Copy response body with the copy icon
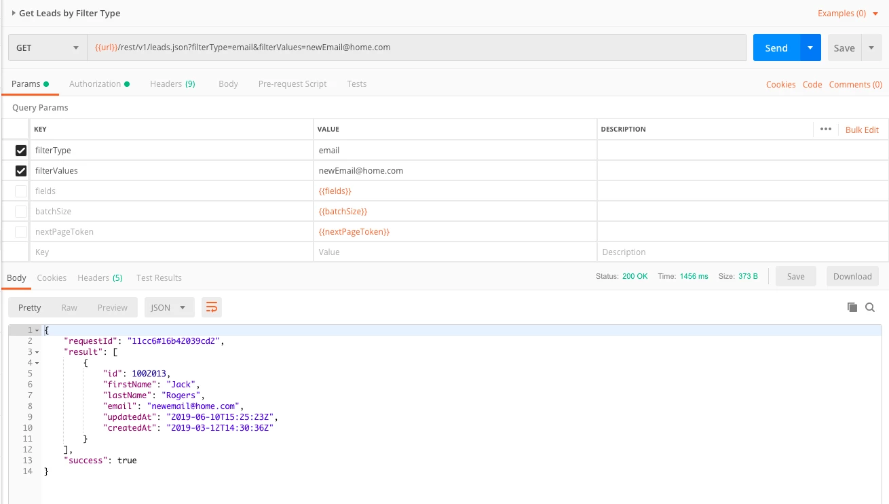This screenshot has width=889, height=504. click(852, 307)
